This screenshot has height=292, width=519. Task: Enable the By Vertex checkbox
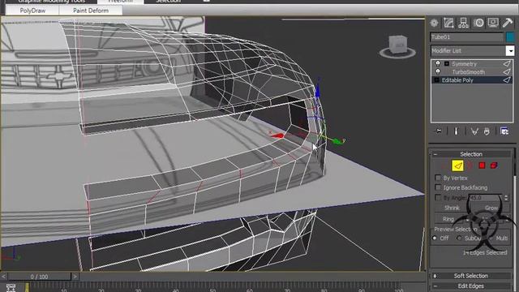tap(438, 178)
